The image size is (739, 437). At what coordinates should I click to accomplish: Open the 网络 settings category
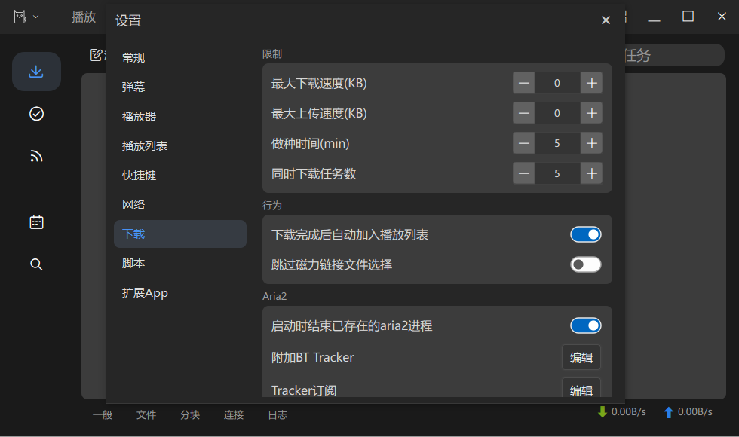180,205
